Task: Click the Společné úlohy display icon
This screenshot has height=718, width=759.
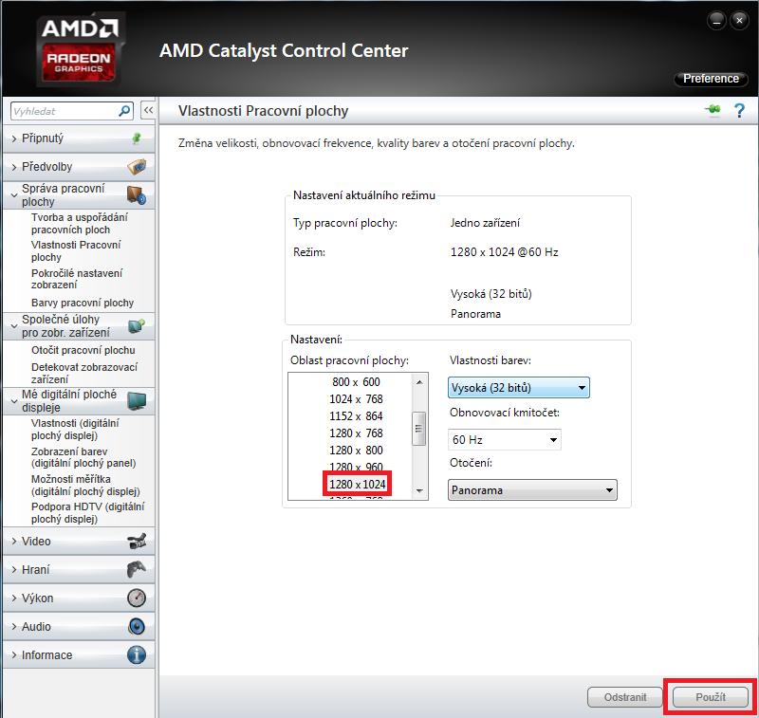Action: 137,325
